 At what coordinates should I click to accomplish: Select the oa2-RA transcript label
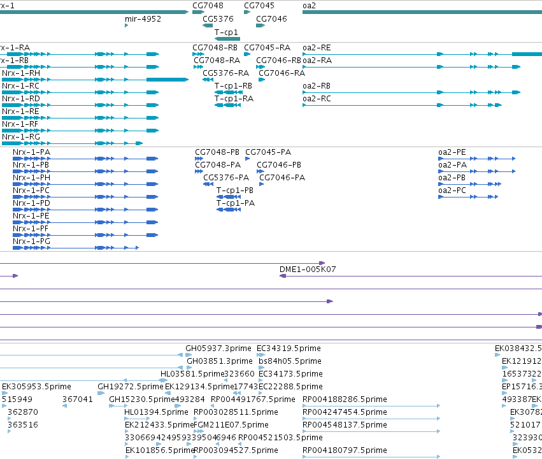[317, 60]
